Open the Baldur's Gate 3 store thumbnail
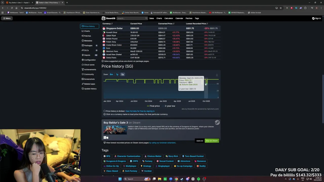324x182 pixels. (x=115, y=130)
